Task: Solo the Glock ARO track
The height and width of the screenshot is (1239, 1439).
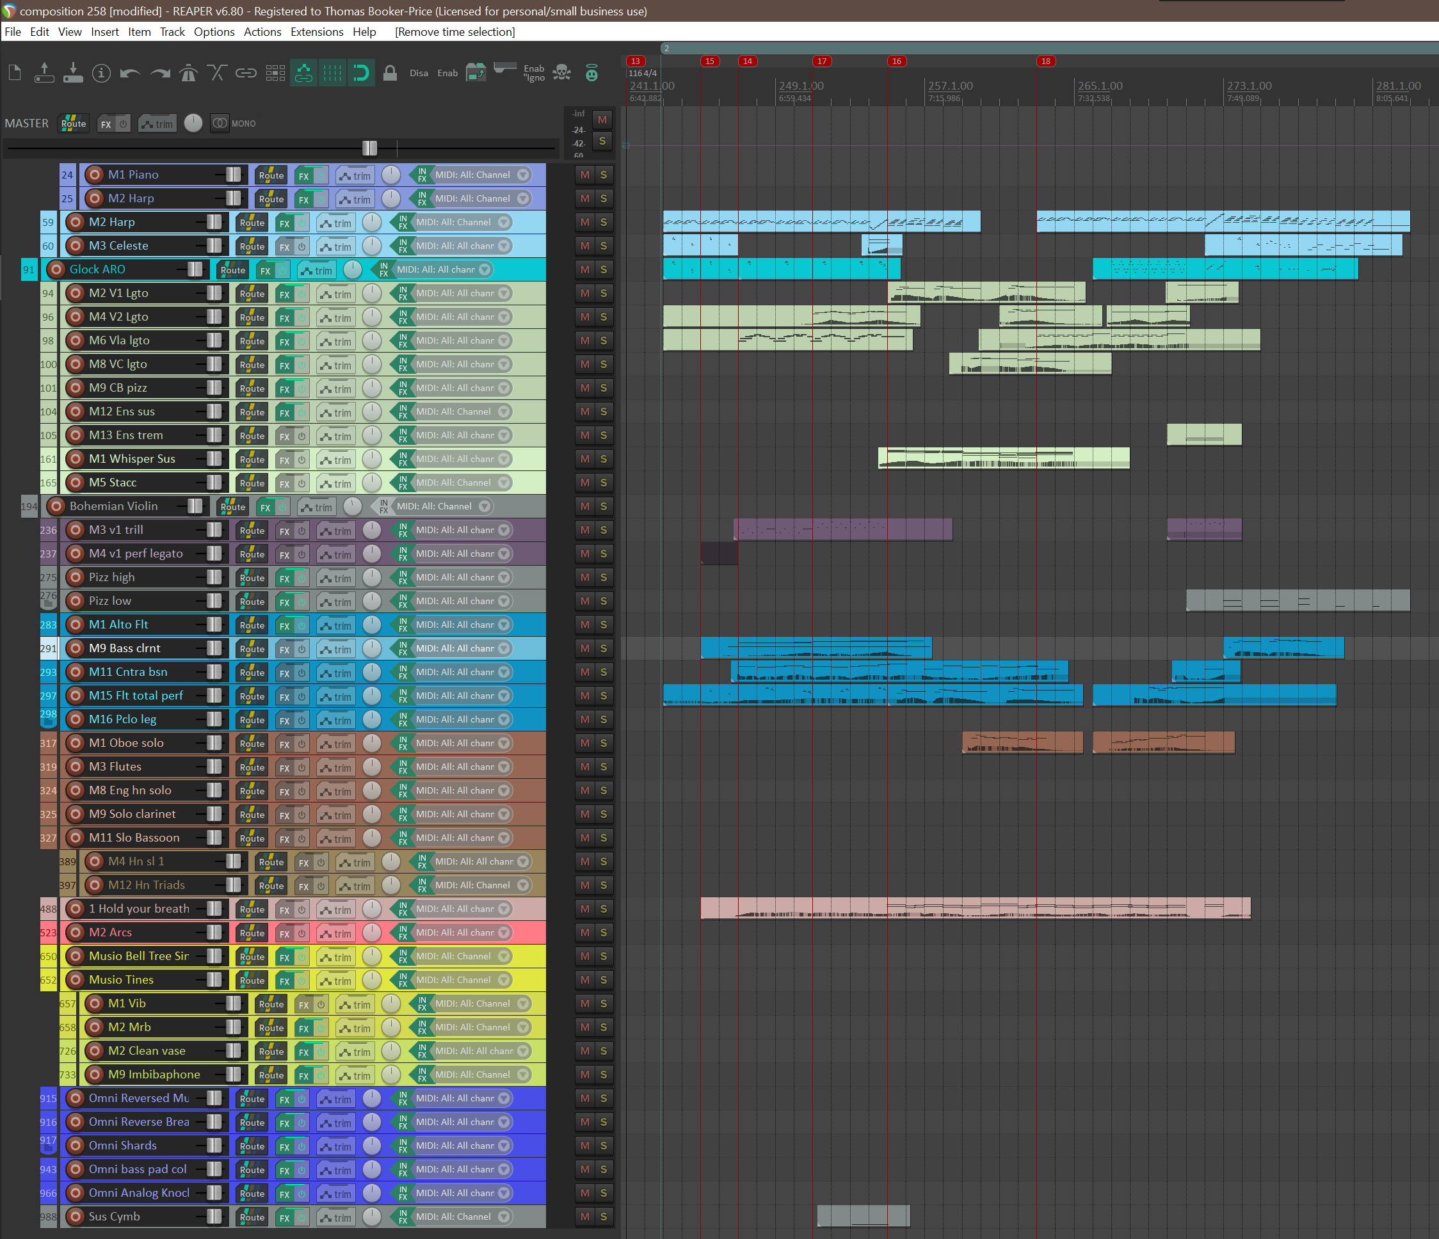Action: click(604, 269)
